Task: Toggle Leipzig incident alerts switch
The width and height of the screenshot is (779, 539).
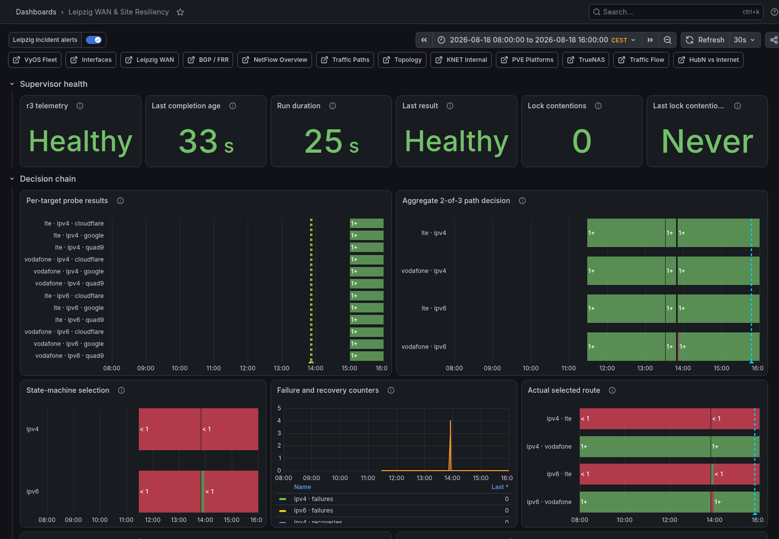Action: point(94,40)
